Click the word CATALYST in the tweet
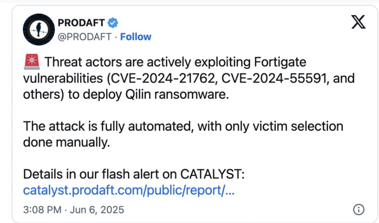 [213, 174]
